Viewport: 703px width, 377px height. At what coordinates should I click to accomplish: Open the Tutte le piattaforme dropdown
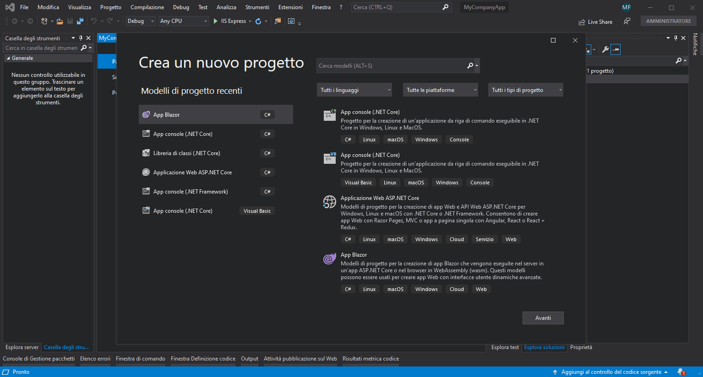tap(441, 90)
